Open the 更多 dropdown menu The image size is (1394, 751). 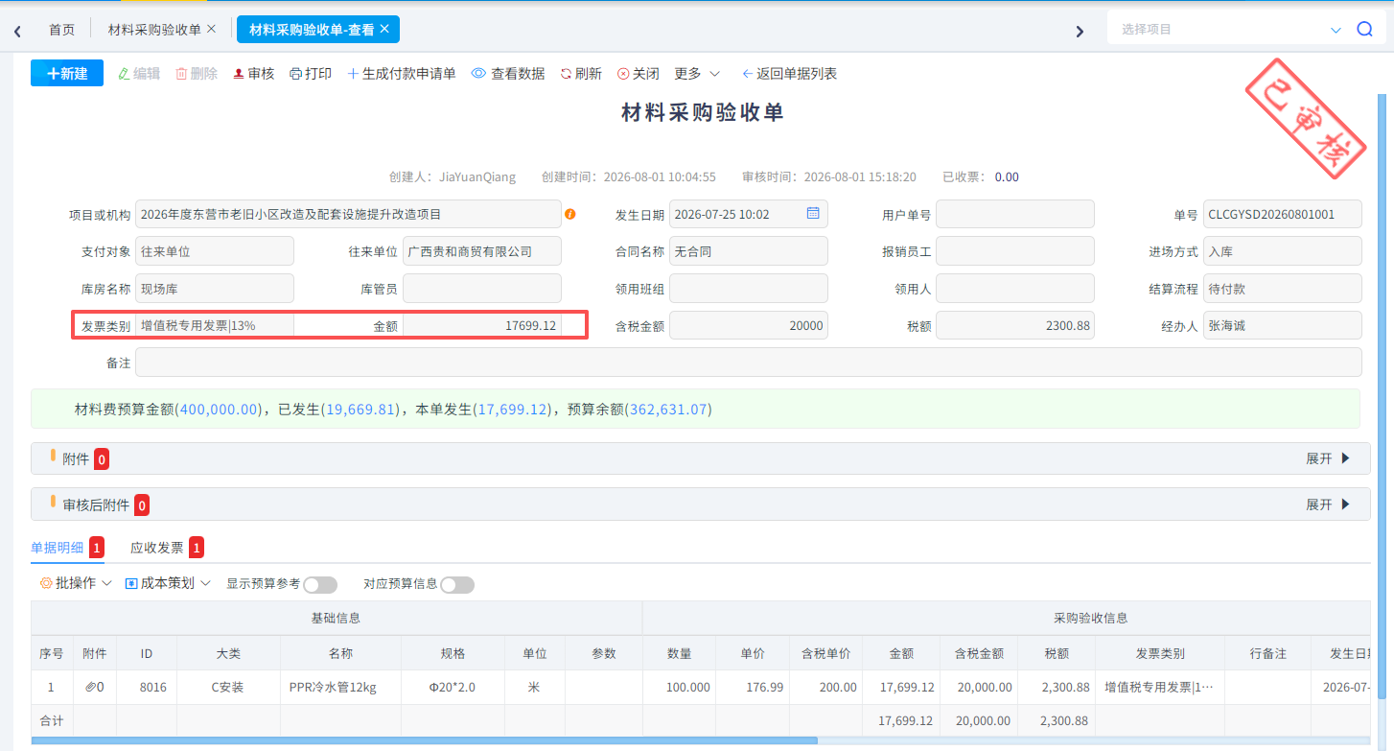(x=697, y=74)
